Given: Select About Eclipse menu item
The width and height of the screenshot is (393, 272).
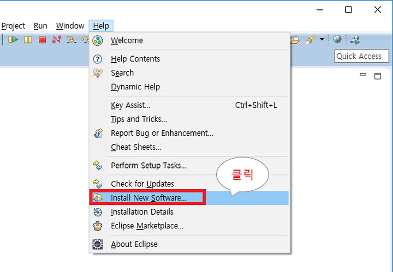Looking at the screenshot, I should (x=189, y=244).
